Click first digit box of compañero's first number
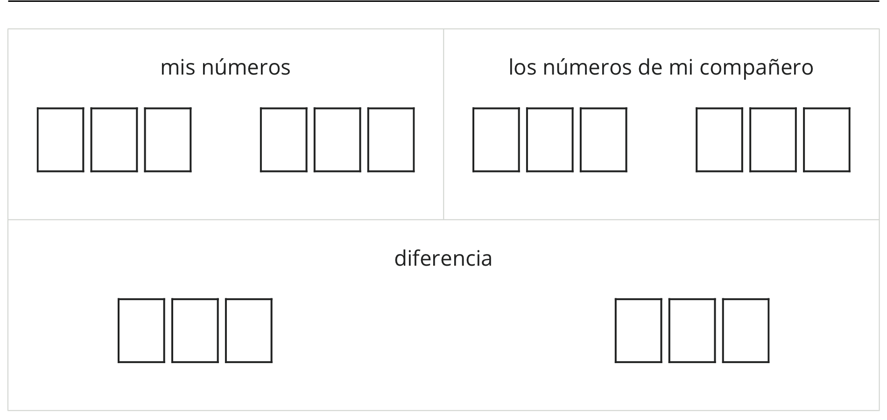 496,140
